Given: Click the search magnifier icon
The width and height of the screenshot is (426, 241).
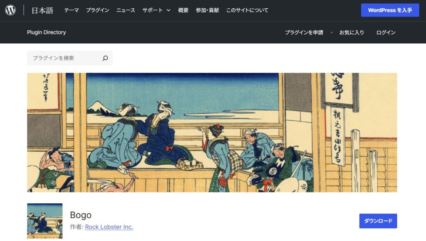Looking at the screenshot, I should (x=105, y=58).
